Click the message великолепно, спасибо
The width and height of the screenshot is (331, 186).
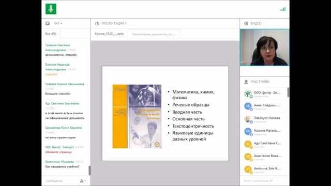pyautogui.click(x=61, y=55)
